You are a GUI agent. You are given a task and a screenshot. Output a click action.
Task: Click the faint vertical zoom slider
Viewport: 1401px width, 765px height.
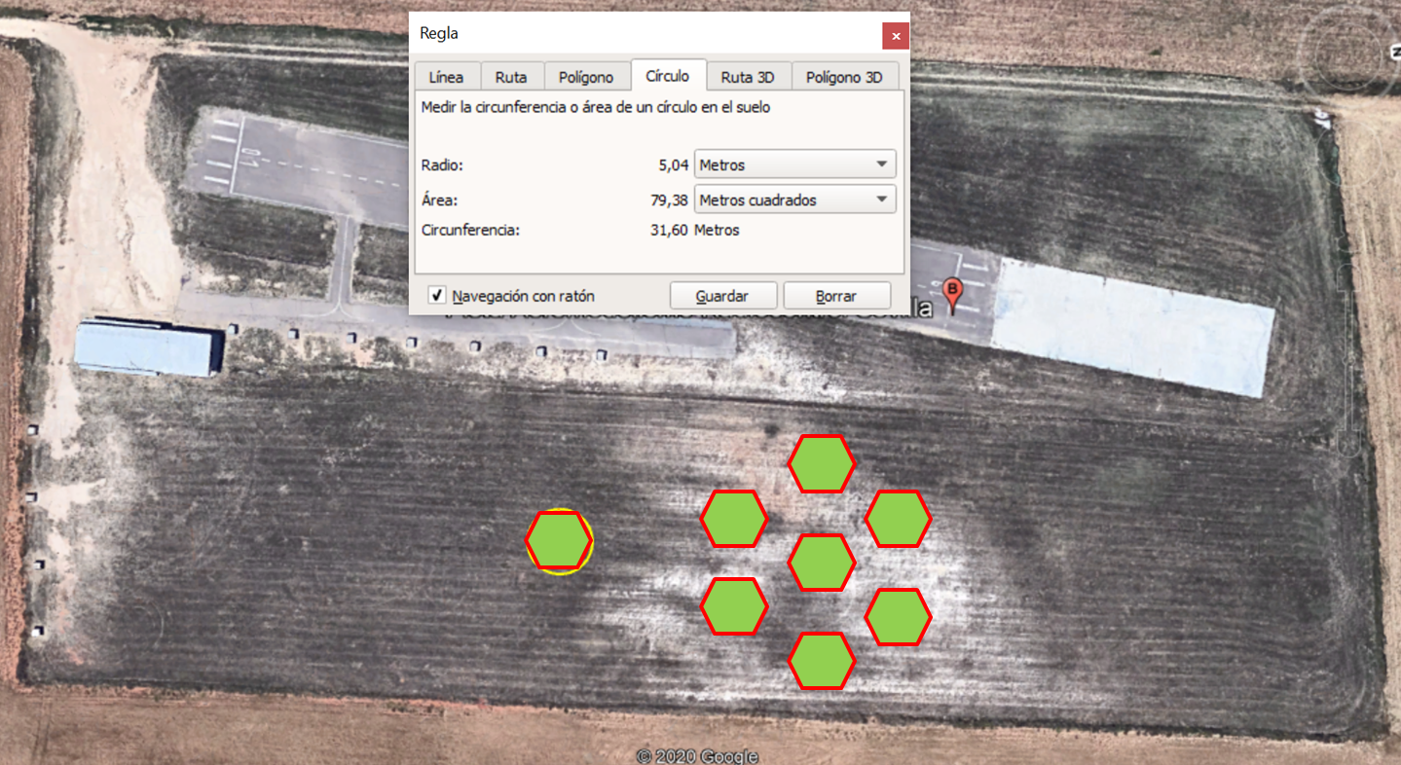1349,360
